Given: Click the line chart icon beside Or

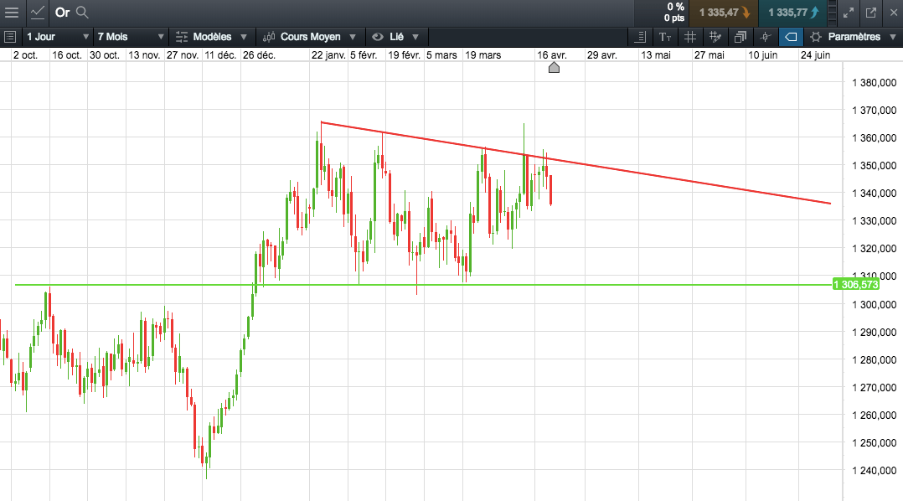Looking at the screenshot, I should (38, 12).
